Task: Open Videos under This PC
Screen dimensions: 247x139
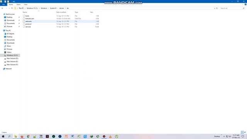Action: coord(9,52)
